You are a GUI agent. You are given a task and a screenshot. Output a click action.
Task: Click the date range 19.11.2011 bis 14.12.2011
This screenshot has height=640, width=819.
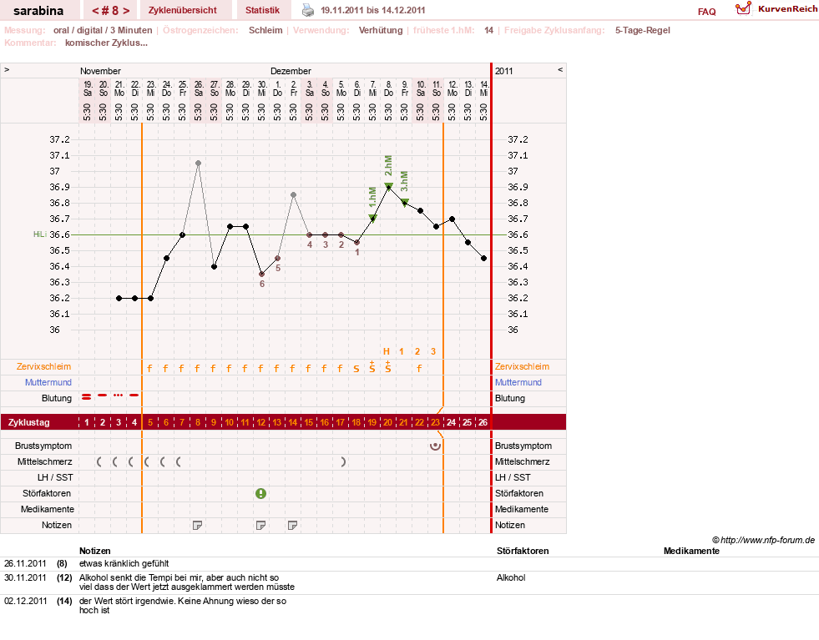373,10
